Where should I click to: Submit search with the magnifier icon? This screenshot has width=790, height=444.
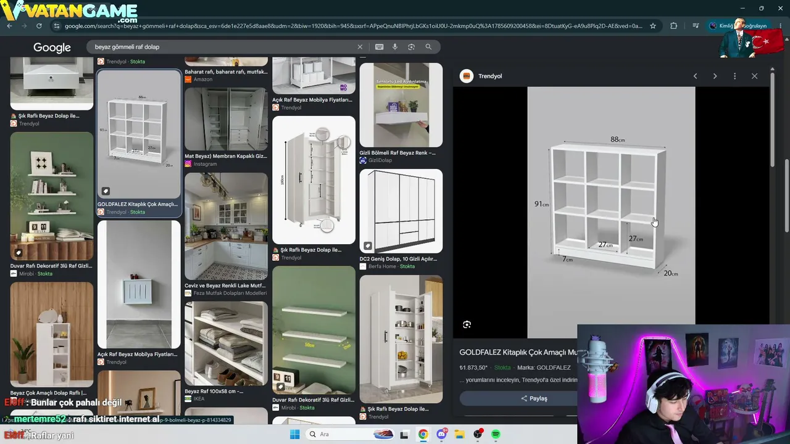pyautogui.click(x=428, y=47)
